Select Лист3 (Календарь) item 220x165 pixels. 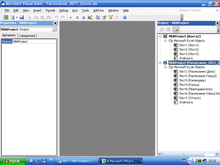(x=193, y=80)
